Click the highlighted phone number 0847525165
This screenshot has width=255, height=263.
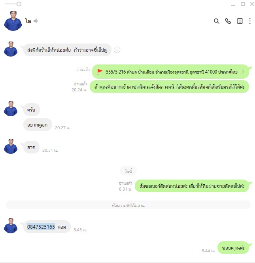pos(41,227)
